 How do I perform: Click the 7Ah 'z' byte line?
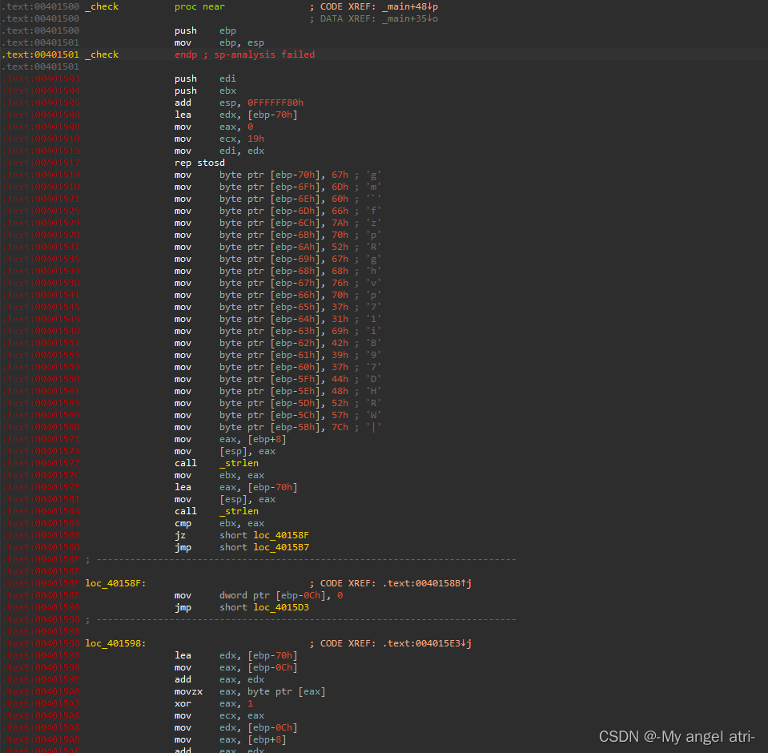click(278, 223)
